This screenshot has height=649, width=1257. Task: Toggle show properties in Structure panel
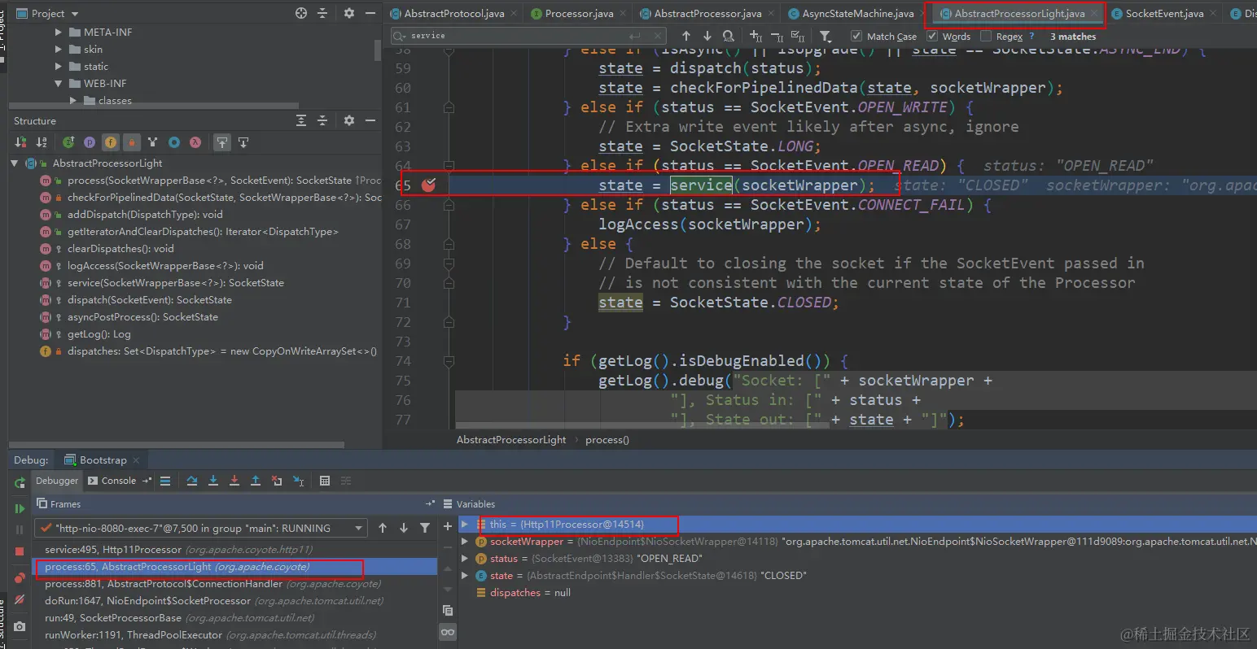(90, 142)
